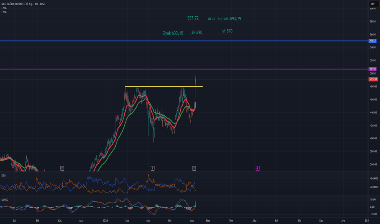Click the 360,00 price axis label
Image resolution: width=380 pixels, height=224 pixels.
[373, 165]
